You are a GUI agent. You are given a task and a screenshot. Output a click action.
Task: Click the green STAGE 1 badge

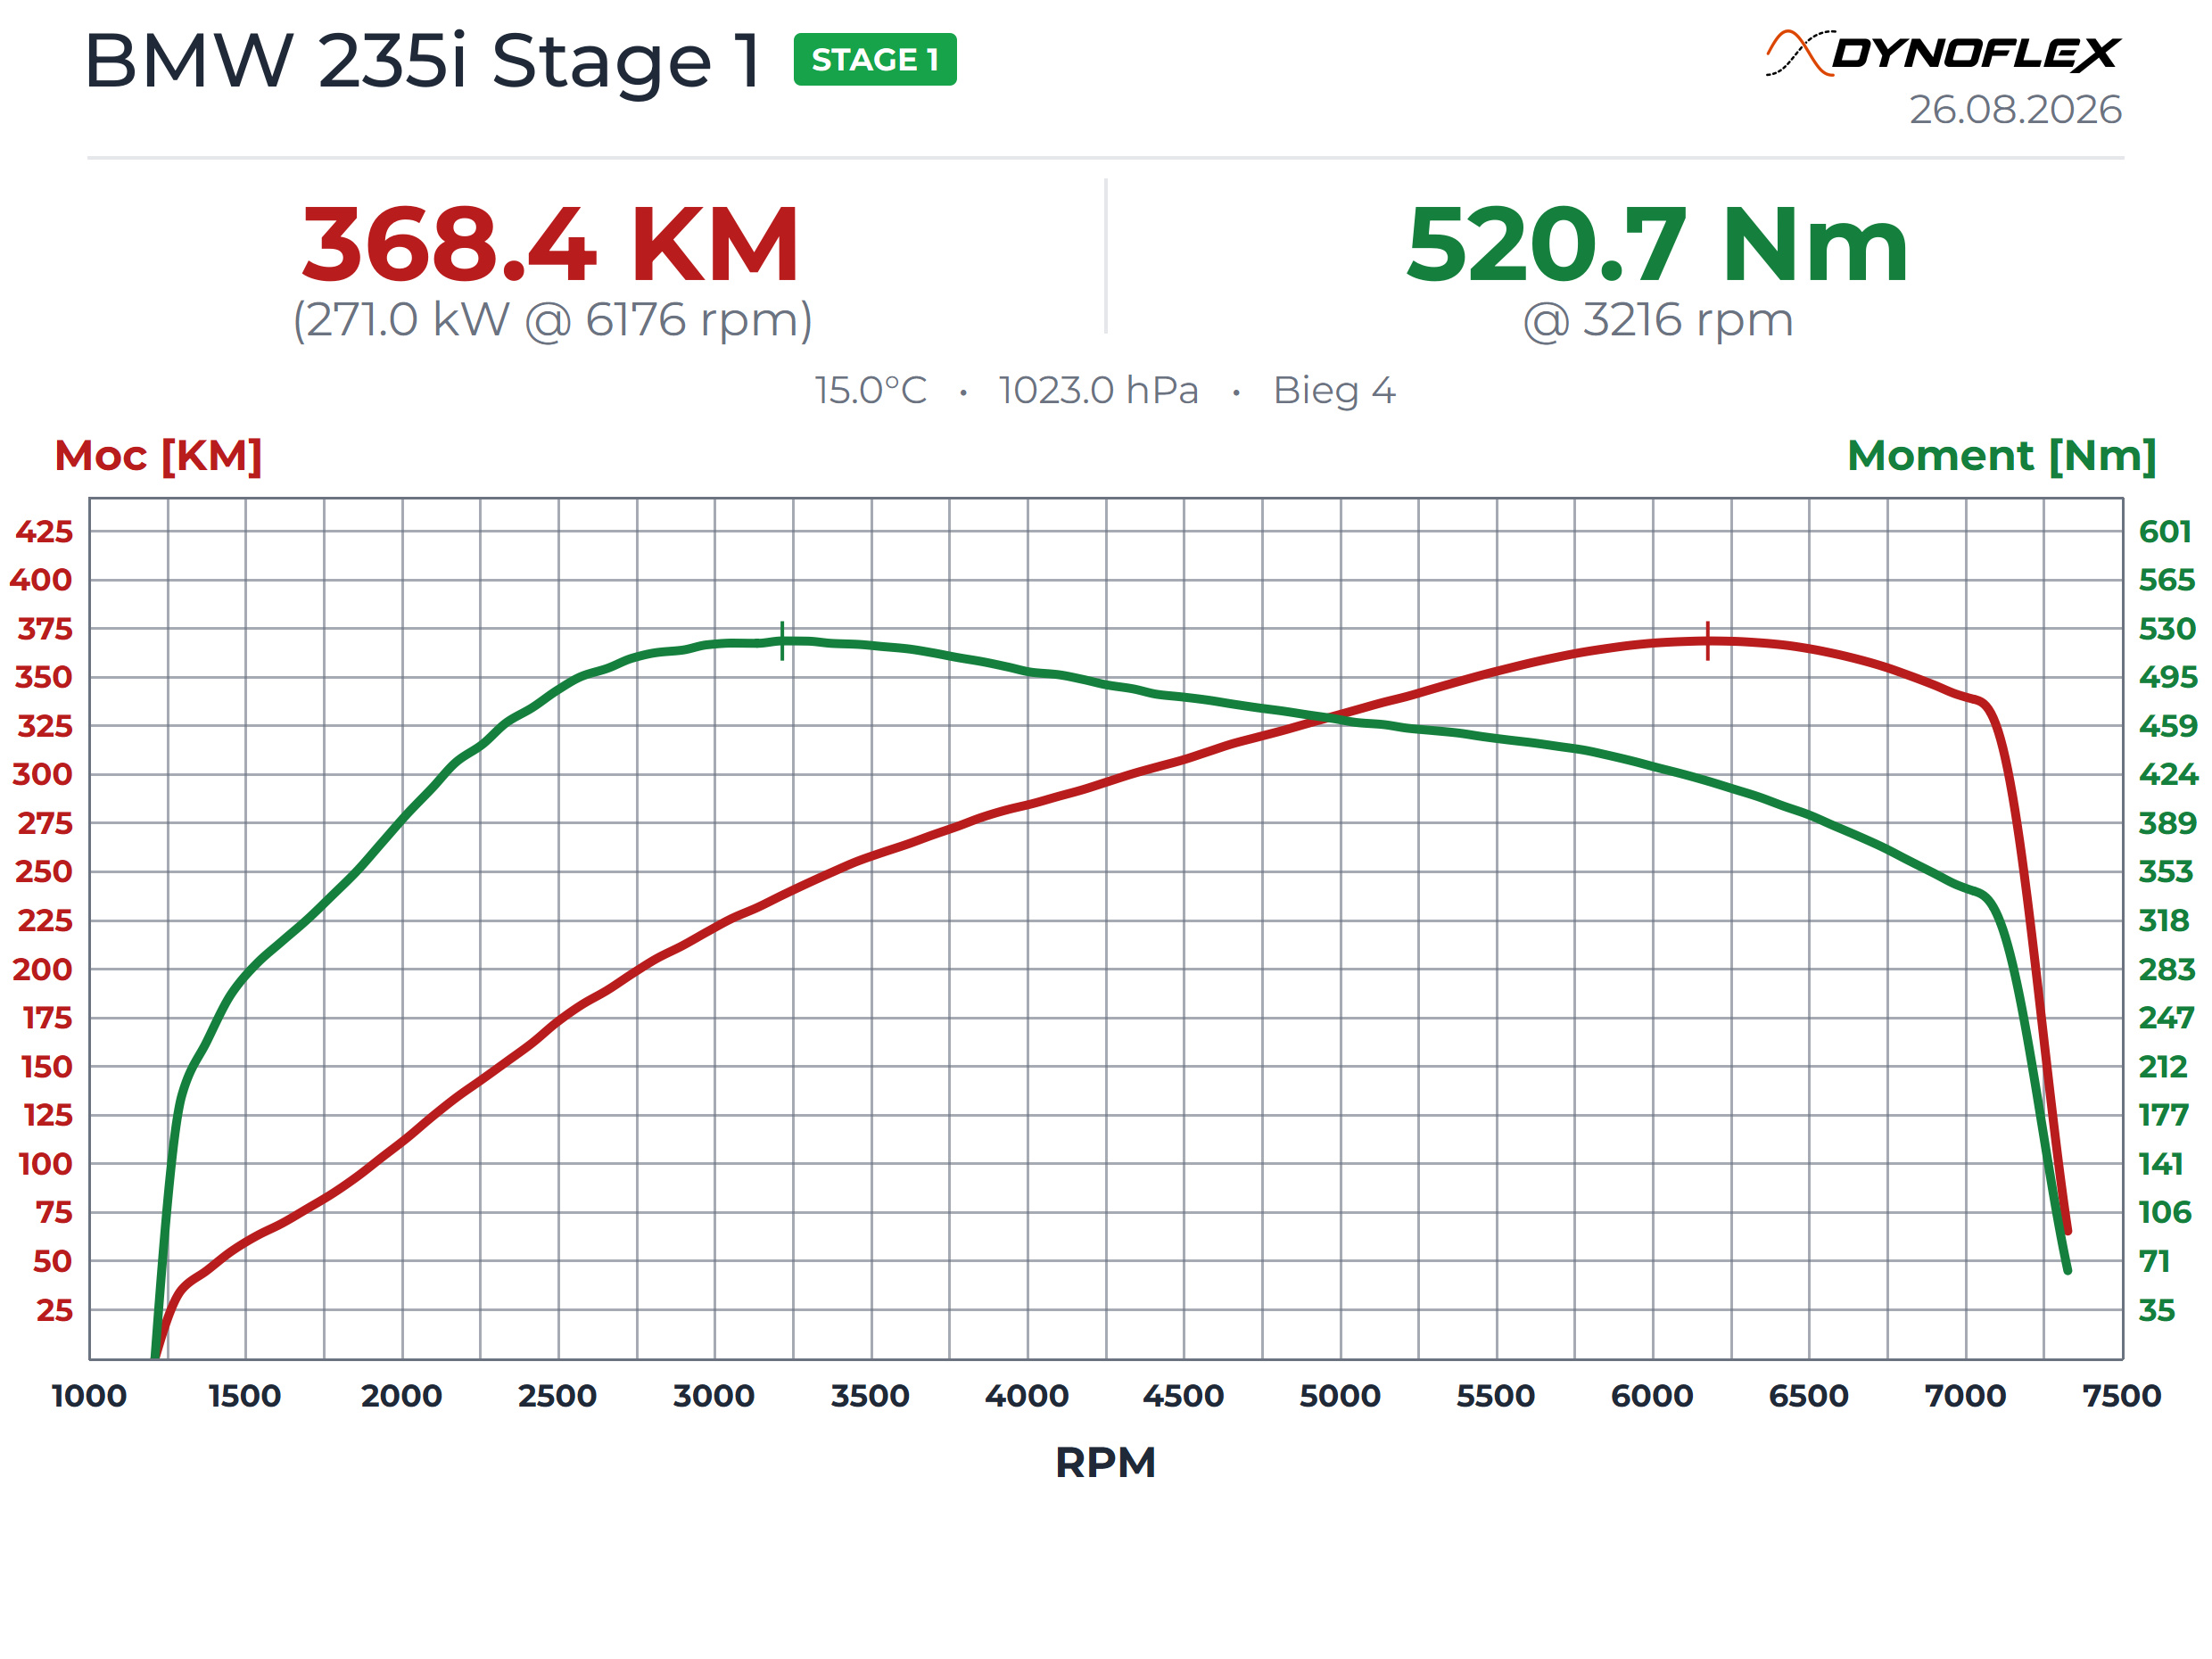pos(875,59)
